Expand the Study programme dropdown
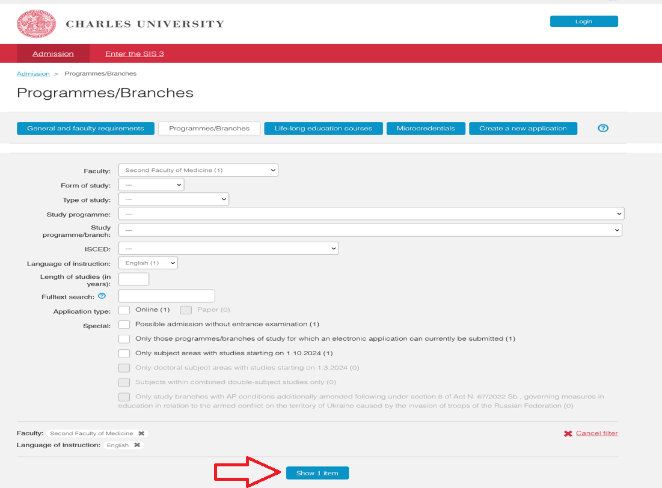 [371, 213]
